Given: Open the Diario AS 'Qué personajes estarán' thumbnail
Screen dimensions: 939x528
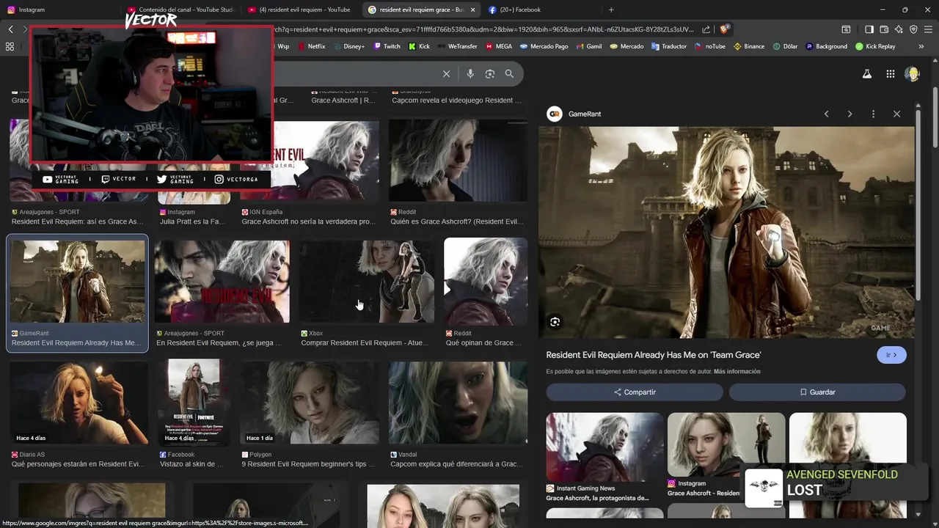Looking at the screenshot, I should point(78,403).
